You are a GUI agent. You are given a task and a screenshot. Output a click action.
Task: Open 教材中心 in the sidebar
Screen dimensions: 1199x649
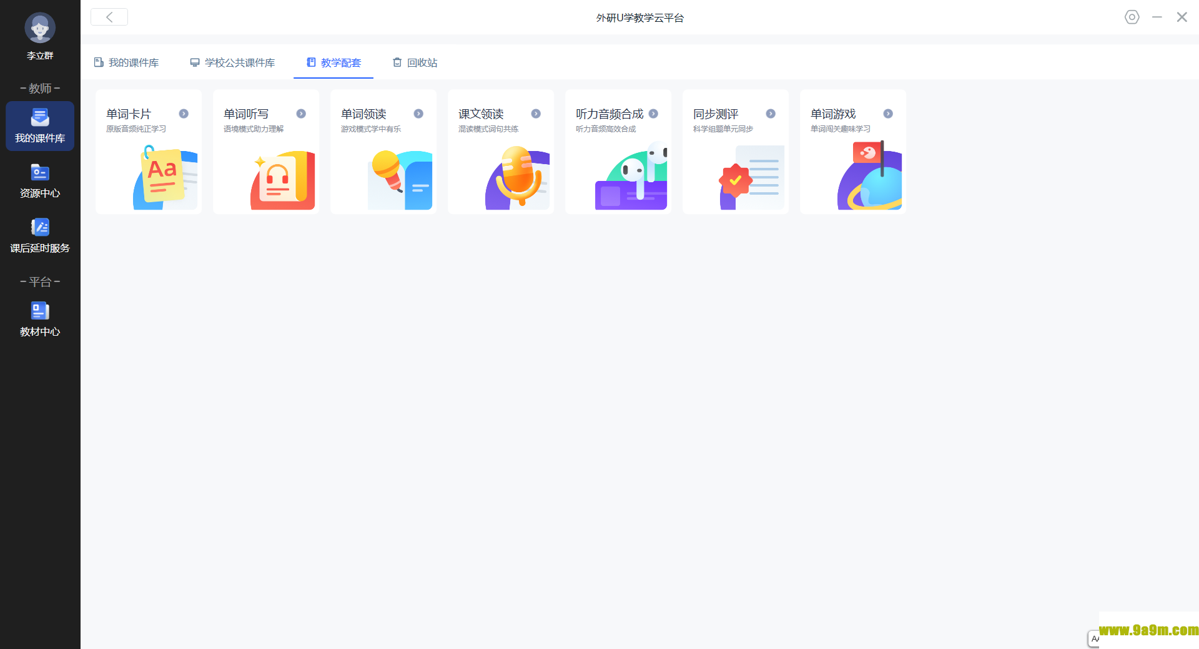coord(40,320)
